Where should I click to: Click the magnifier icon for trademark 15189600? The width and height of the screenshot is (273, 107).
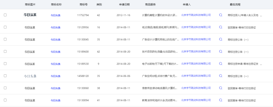pos(221,51)
